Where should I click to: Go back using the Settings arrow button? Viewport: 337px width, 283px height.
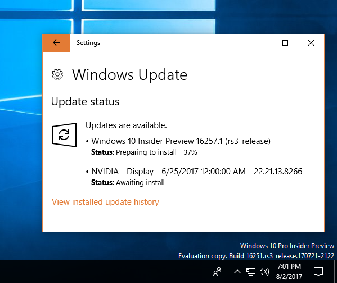coord(56,43)
